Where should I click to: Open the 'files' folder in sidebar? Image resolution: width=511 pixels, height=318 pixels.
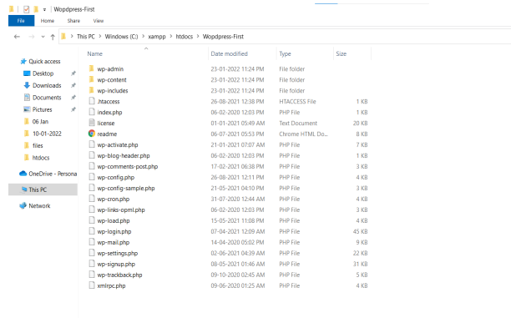(38, 145)
